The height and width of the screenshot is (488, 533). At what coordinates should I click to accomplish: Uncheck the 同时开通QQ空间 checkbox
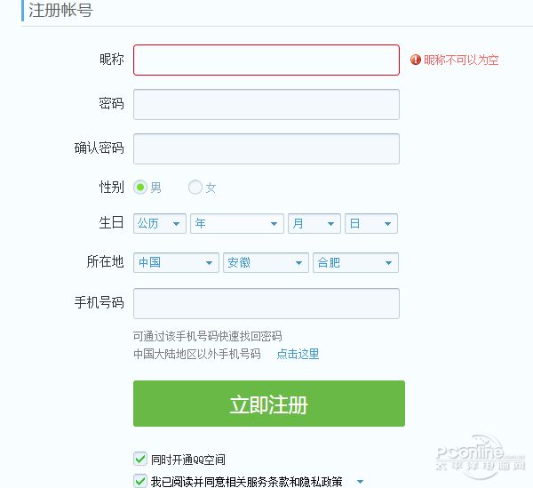[x=140, y=459]
